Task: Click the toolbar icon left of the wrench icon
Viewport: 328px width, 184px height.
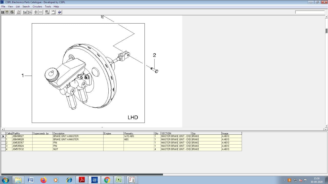Action: click(25, 12)
